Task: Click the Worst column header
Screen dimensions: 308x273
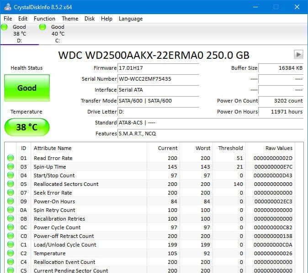Action: [203, 148]
